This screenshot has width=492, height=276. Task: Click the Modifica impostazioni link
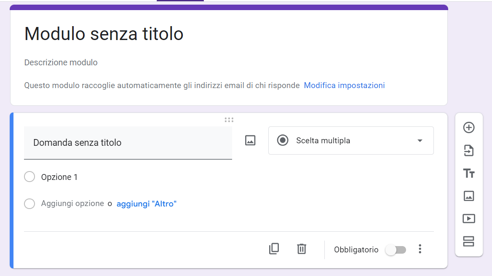(x=344, y=86)
